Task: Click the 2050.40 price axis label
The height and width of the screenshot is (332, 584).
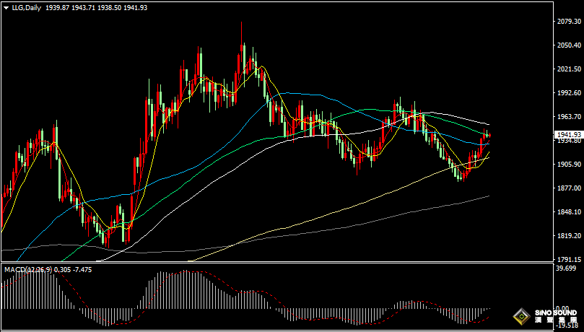Action: pos(569,45)
